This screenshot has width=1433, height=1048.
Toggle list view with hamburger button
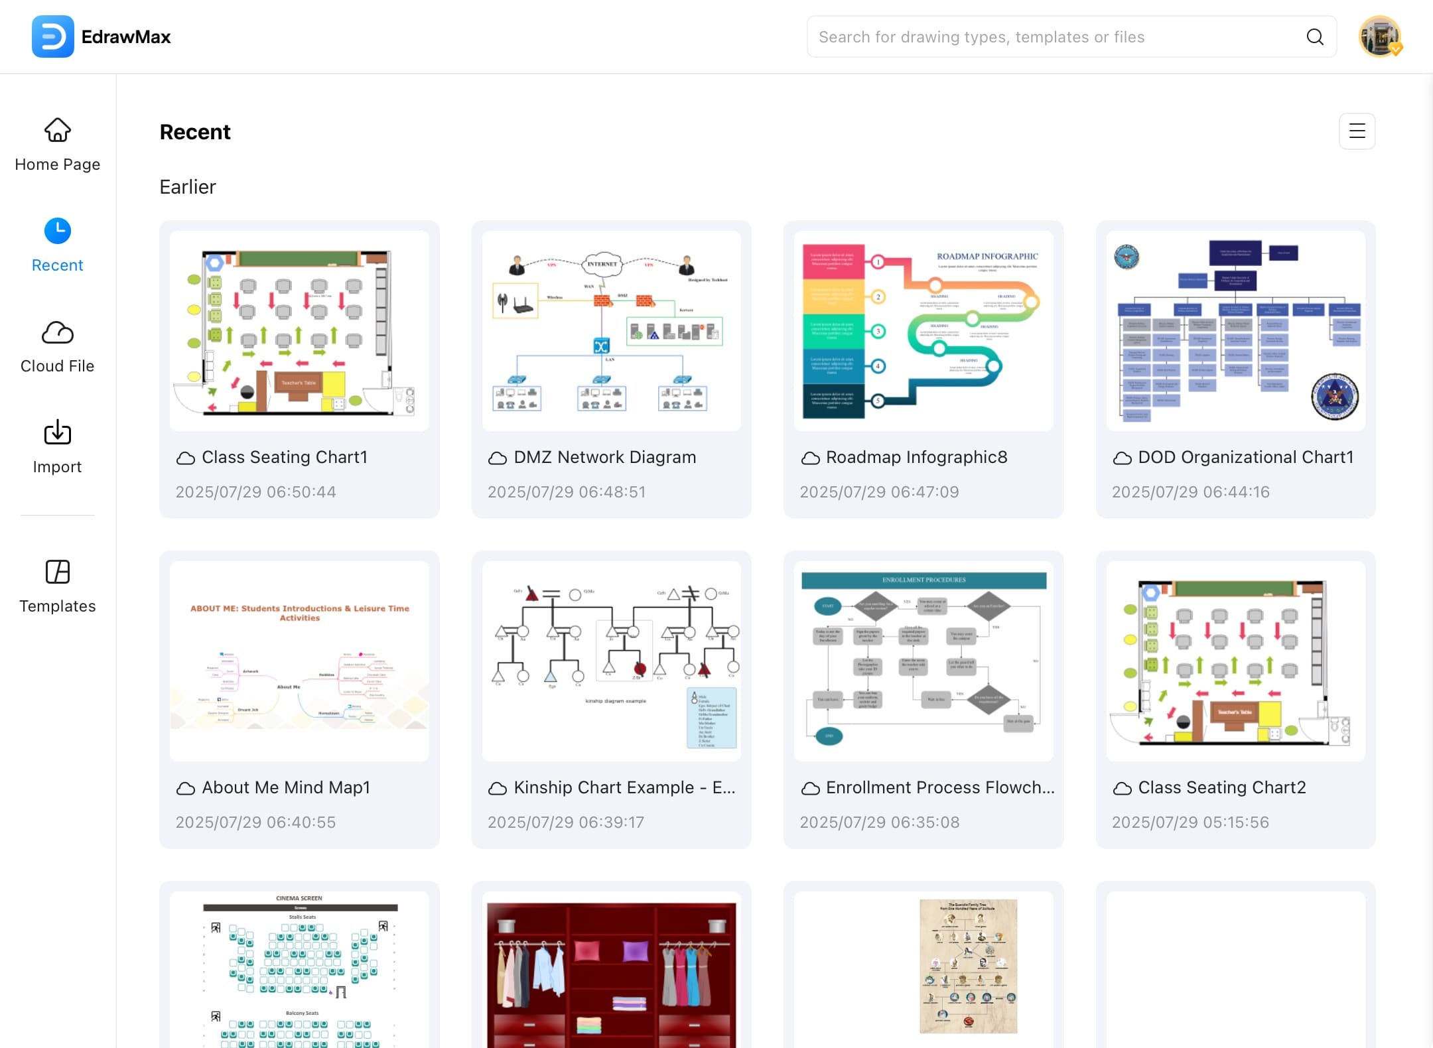1357,131
